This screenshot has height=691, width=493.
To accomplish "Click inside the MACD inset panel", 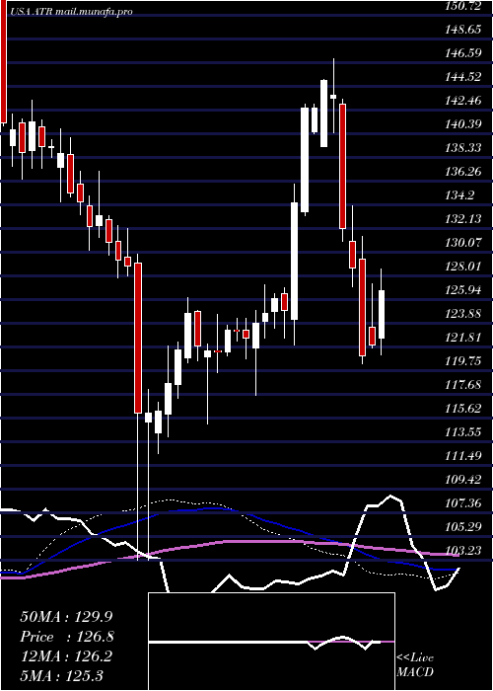I will pos(271,642).
